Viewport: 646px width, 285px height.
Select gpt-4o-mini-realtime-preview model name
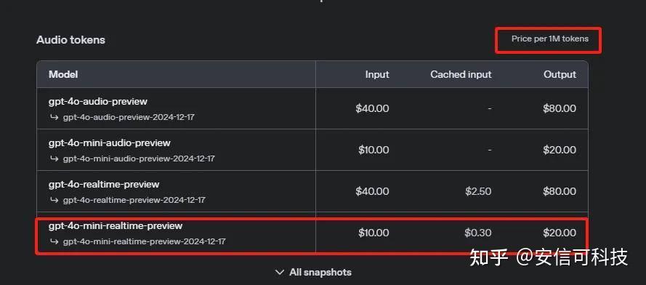pyautogui.click(x=116, y=226)
